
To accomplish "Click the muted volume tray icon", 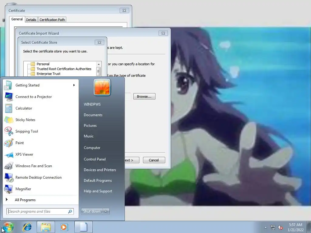I will coord(280,227).
